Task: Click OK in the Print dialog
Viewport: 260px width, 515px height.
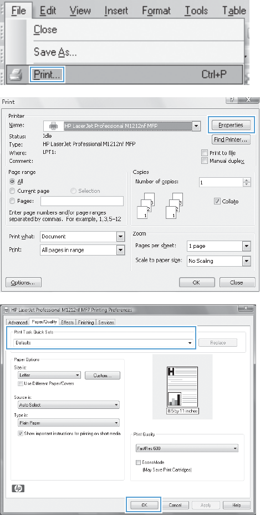Action: point(196,282)
